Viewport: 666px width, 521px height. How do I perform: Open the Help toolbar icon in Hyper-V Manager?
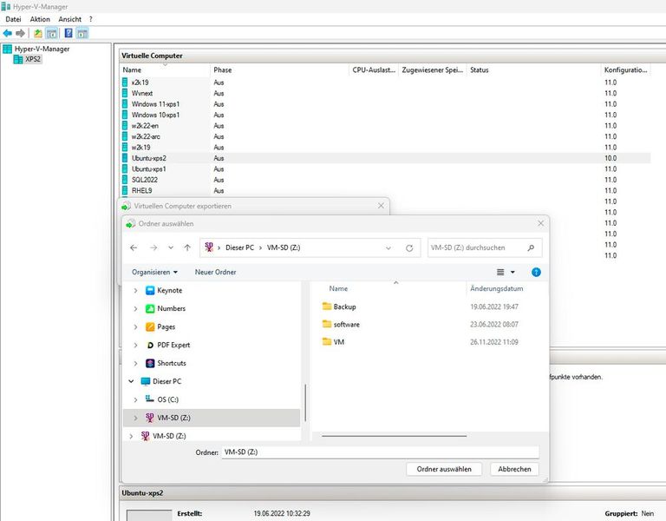point(69,33)
